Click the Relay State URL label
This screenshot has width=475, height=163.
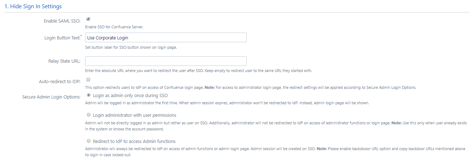click(64, 61)
